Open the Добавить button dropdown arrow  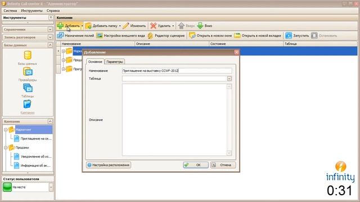tap(82, 26)
